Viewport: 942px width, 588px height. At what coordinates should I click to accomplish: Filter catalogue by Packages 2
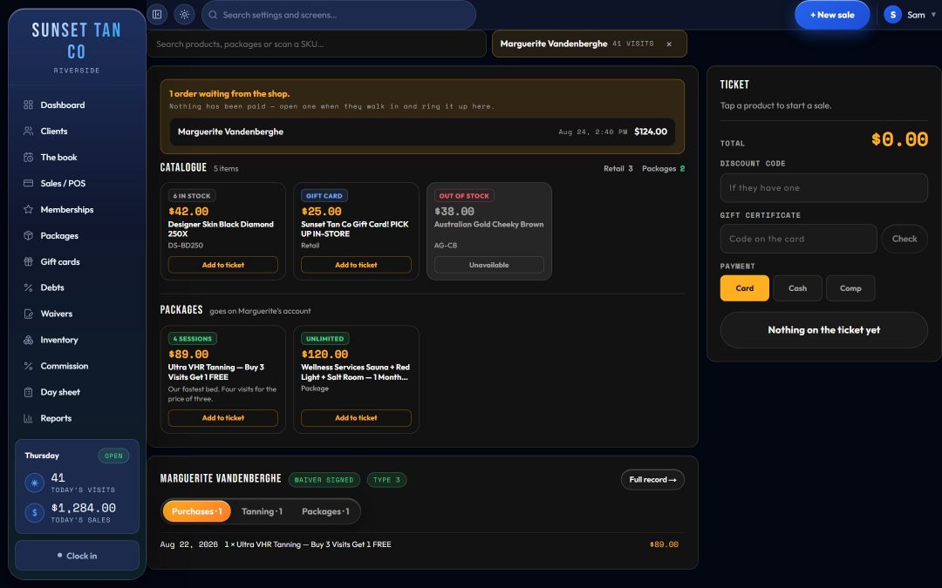663,169
